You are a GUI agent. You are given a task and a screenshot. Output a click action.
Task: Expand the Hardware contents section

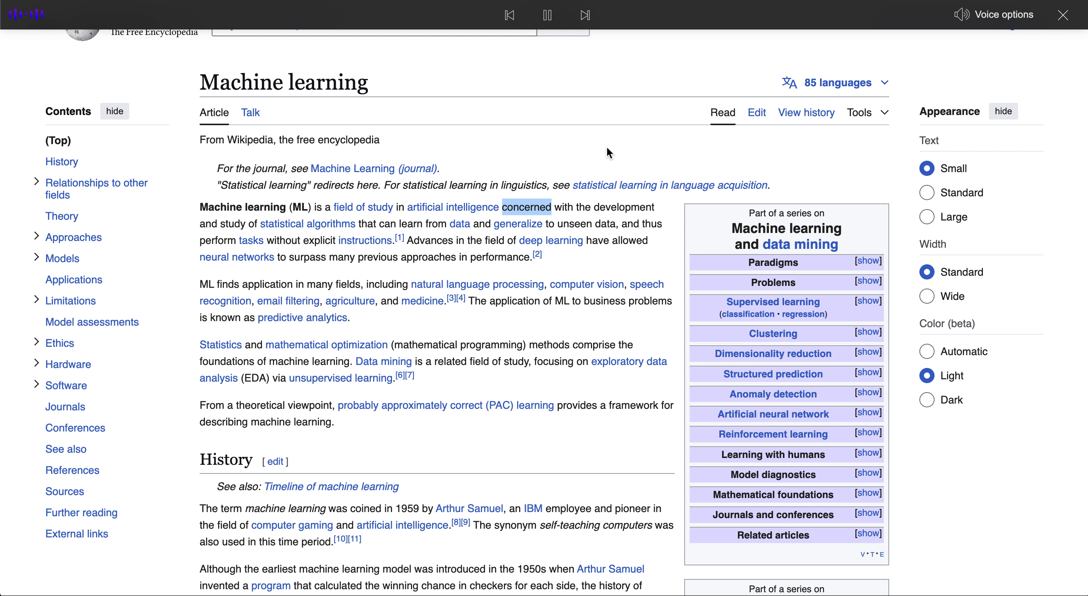[36, 363]
